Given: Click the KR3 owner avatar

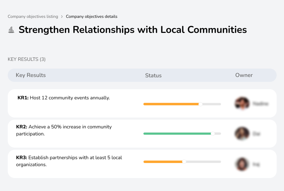Looking at the screenshot, I should pyautogui.click(x=242, y=164).
